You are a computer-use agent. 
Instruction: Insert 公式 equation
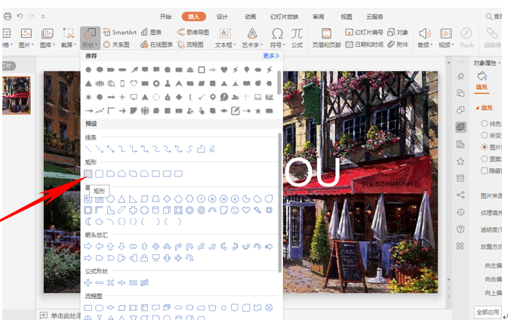[297, 38]
